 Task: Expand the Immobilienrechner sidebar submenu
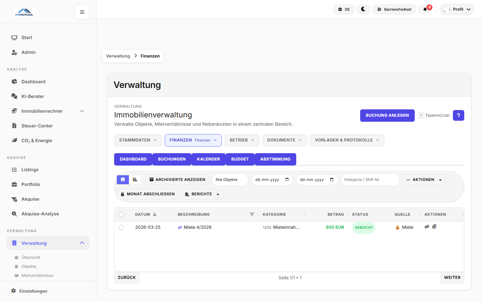pos(82,111)
